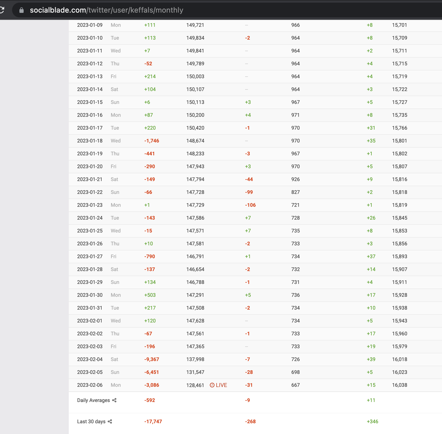Select following change -28
This screenshot has height=434, width=442.
(x=249, y=372)
